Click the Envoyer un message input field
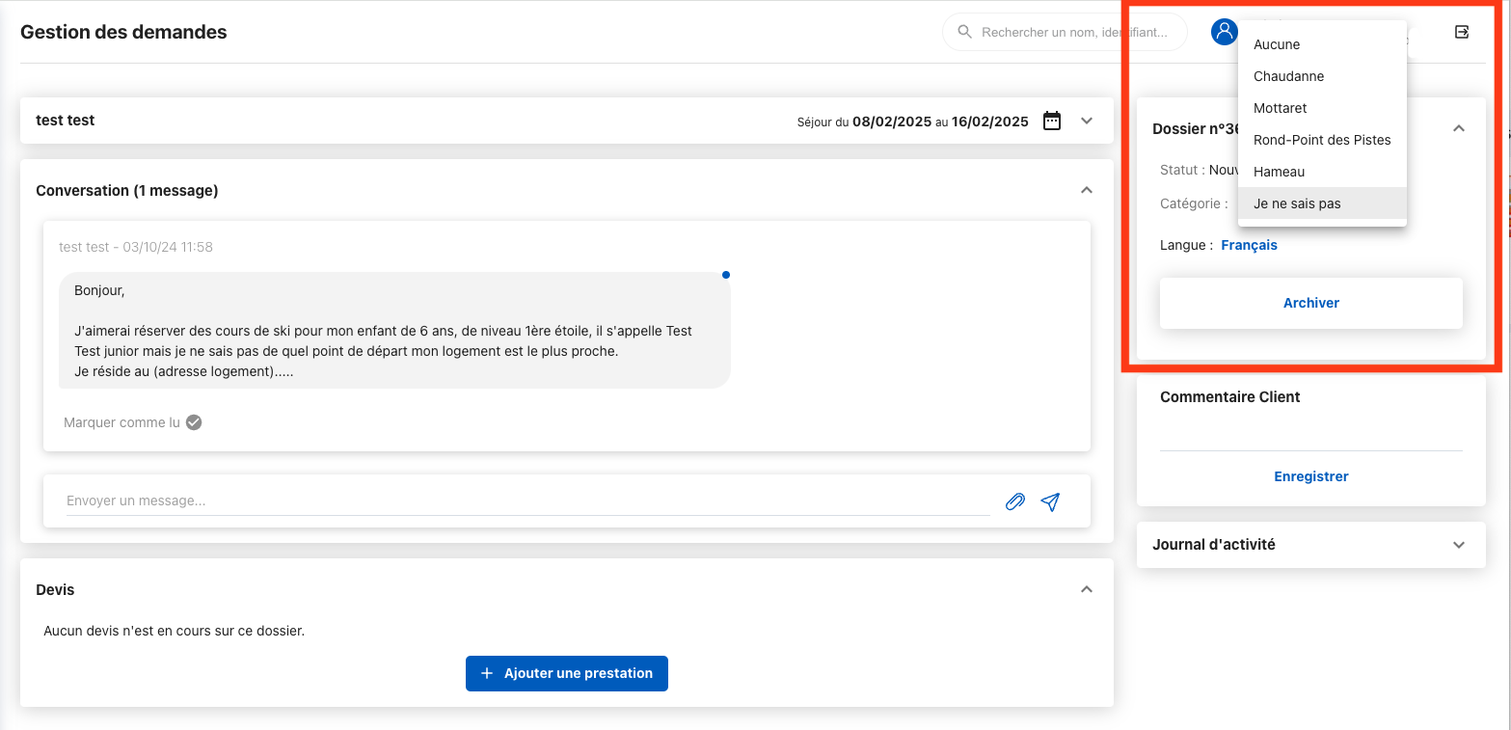This screenshot has width=1511, height=730. (x=526, y=501)
